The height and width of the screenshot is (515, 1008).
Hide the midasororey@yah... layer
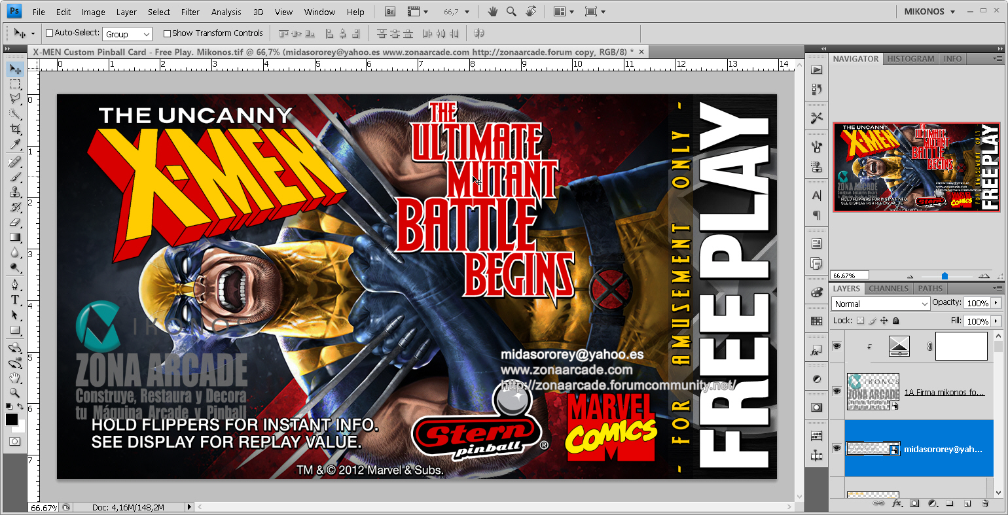(837, 448)
